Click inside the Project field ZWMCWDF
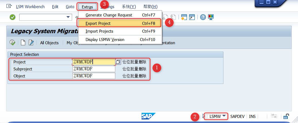 click(94, 62)
